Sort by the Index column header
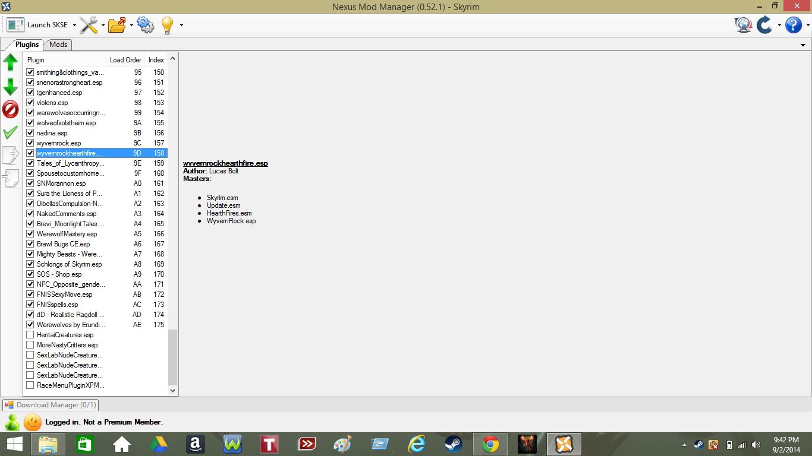The height and width of the screenshot is (456, 812). 156,60
